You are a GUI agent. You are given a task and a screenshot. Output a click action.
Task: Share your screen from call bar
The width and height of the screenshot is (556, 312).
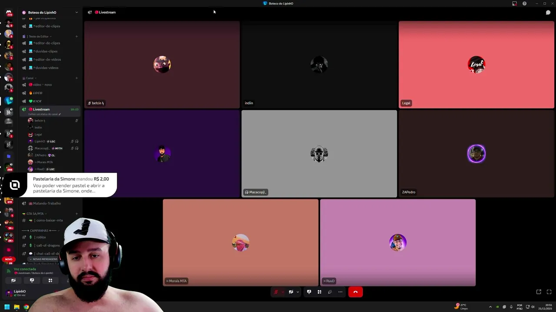click(x=309, y=292)
